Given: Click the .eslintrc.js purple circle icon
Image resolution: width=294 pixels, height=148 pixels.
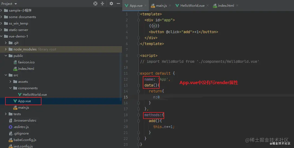Looking at the screenshot, I should click(x=11, y=127).
